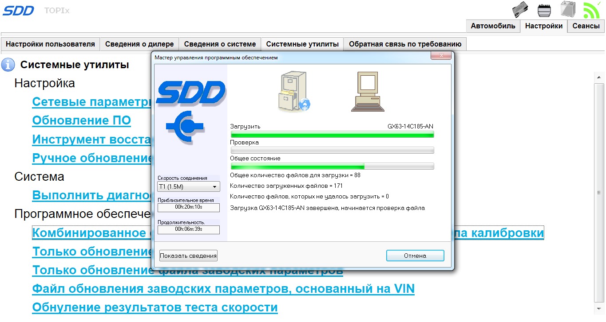This screenshot has width=606, height=322.
Task: Open Обратная связь по требованию sub-tab
Action: [x=405, y=44]
